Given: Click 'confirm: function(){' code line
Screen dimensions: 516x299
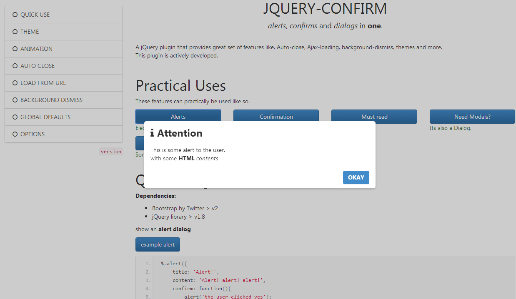Looking at the screenshot, I should pyautogui.click(x=201, y=289).
